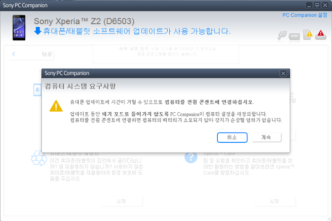Viewport: 332px width, 221px height.
Task: Click the software update available link
Action: tap(137, 31)
